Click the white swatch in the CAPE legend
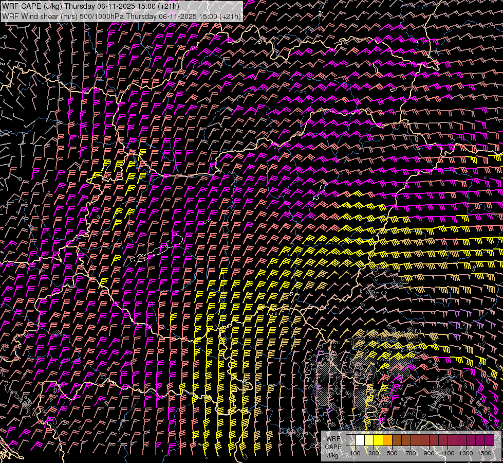Image resolution: width=503 pixels, height=463 pixels. (x=360, y=440)
